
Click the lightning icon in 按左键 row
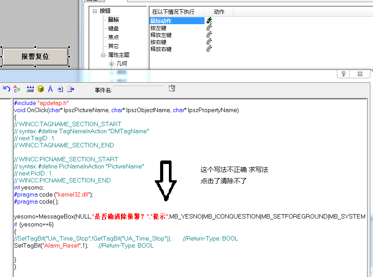coord(209,28)
